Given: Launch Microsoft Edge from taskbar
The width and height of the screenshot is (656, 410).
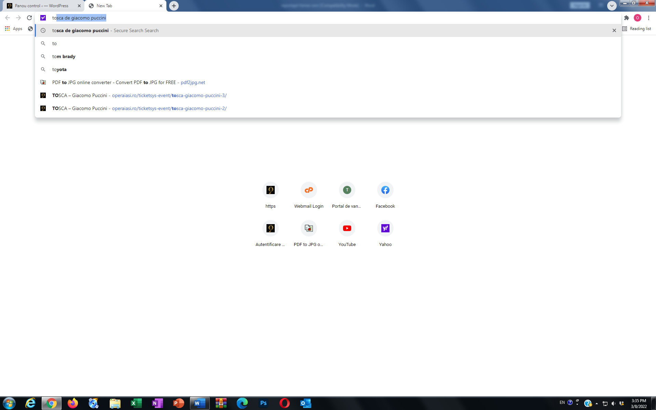Looking at the screenshot, I should pyautogui.click(x=242, y=403).
